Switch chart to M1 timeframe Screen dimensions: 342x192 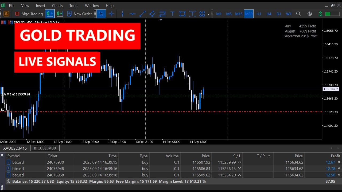(219, 14)
